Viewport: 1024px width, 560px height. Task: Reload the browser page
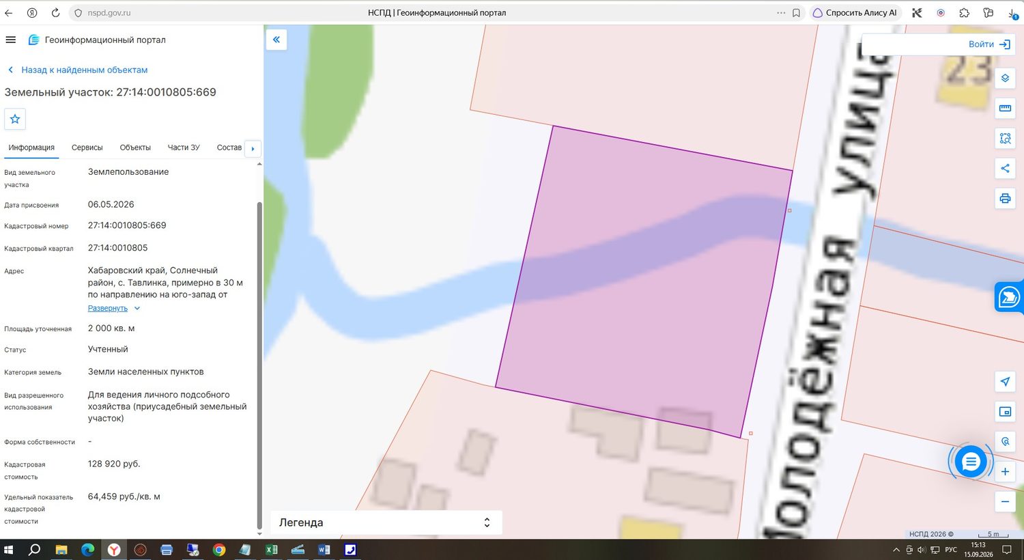click(x=55, y=13)
